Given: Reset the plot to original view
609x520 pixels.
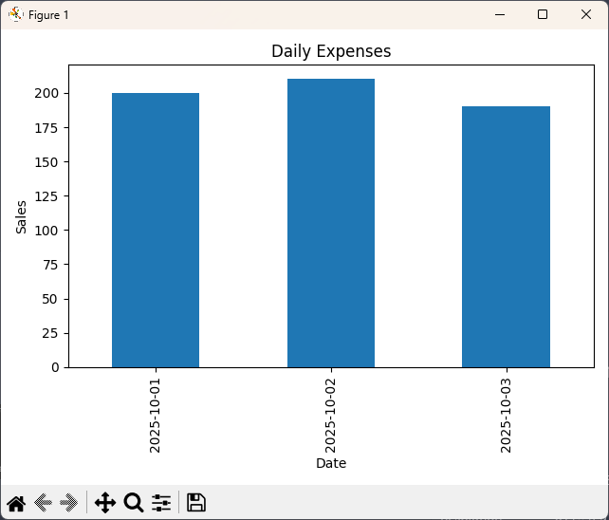Looking at the screenshot, I should tap(16, 503).
